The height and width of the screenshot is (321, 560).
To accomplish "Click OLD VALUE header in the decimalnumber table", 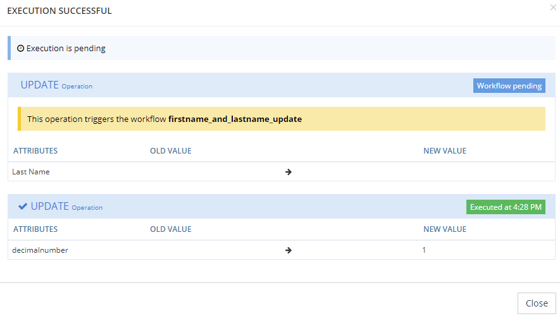I will [170, 229].
